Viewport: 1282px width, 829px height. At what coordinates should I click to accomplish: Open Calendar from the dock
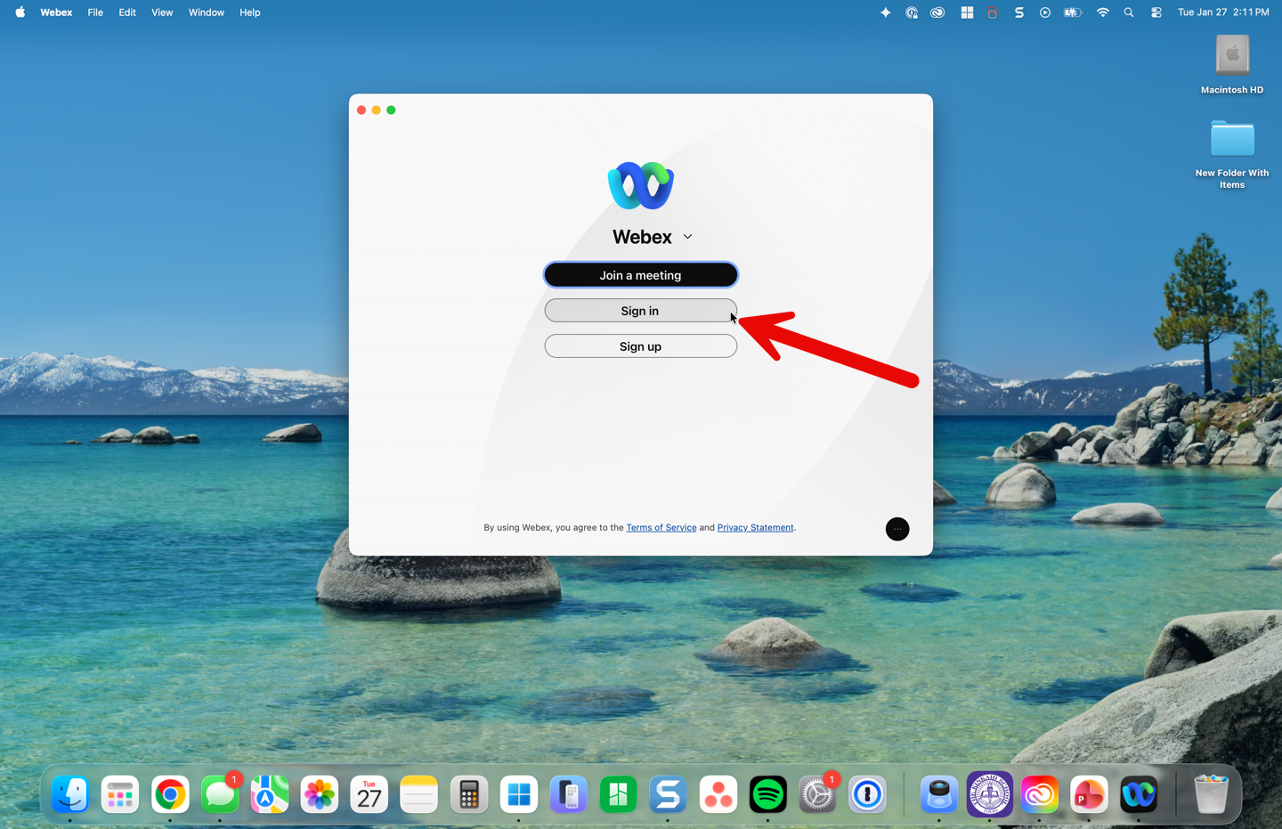[x=369, y=794]
